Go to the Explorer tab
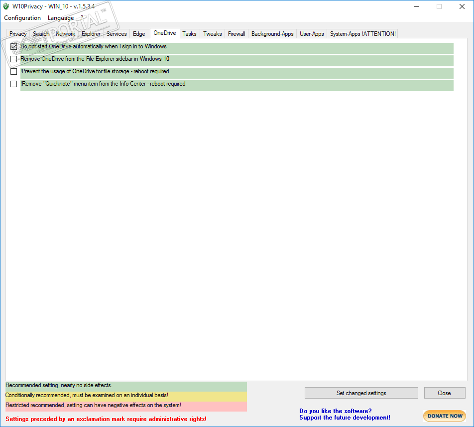The width and height of the screenshot is (474, 427). (x=91, y=34)
